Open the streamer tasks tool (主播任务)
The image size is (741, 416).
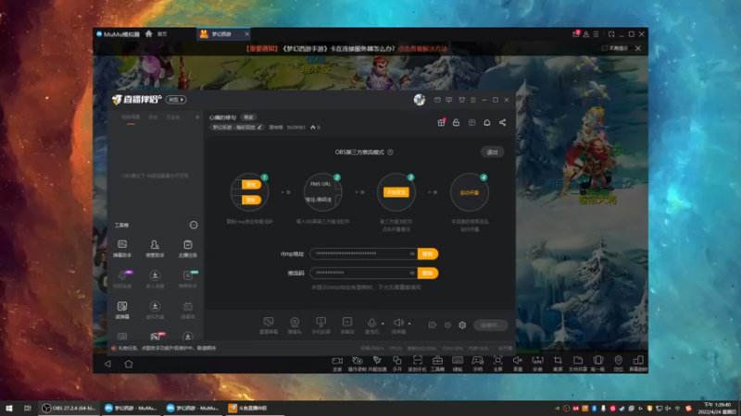click(188, 248)
